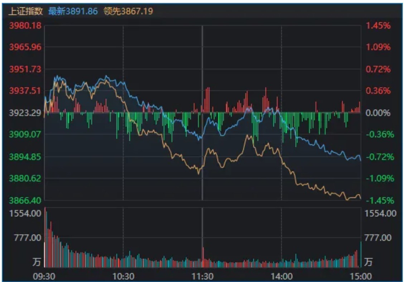Image resolution: width=404 pixels, height=282 pixels.
Task: Click the 上证指数 title label
Action: (25, 11)
